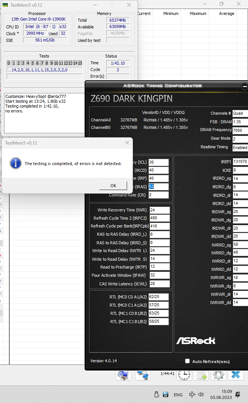Click the safely remove USB tray icon
Screen dimensions: 248x403
(157, 394)
